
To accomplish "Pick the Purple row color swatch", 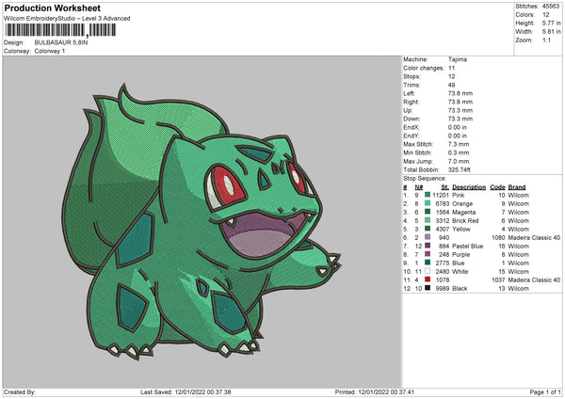I will tap(428, 254).
